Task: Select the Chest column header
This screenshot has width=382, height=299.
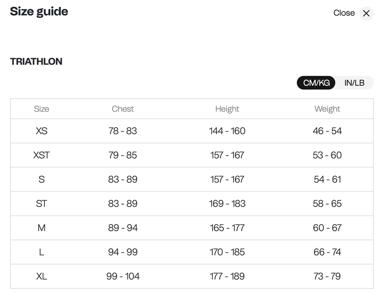Action: 123,109
